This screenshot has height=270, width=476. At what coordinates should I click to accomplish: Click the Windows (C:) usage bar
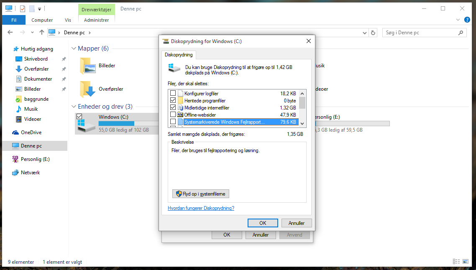(128, 123)
